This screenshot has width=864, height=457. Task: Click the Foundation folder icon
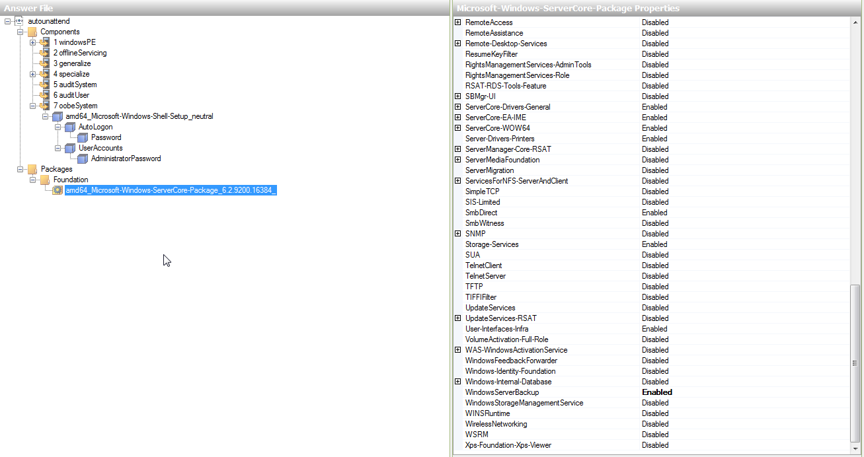pyautogui.click(x=45, y=180)
